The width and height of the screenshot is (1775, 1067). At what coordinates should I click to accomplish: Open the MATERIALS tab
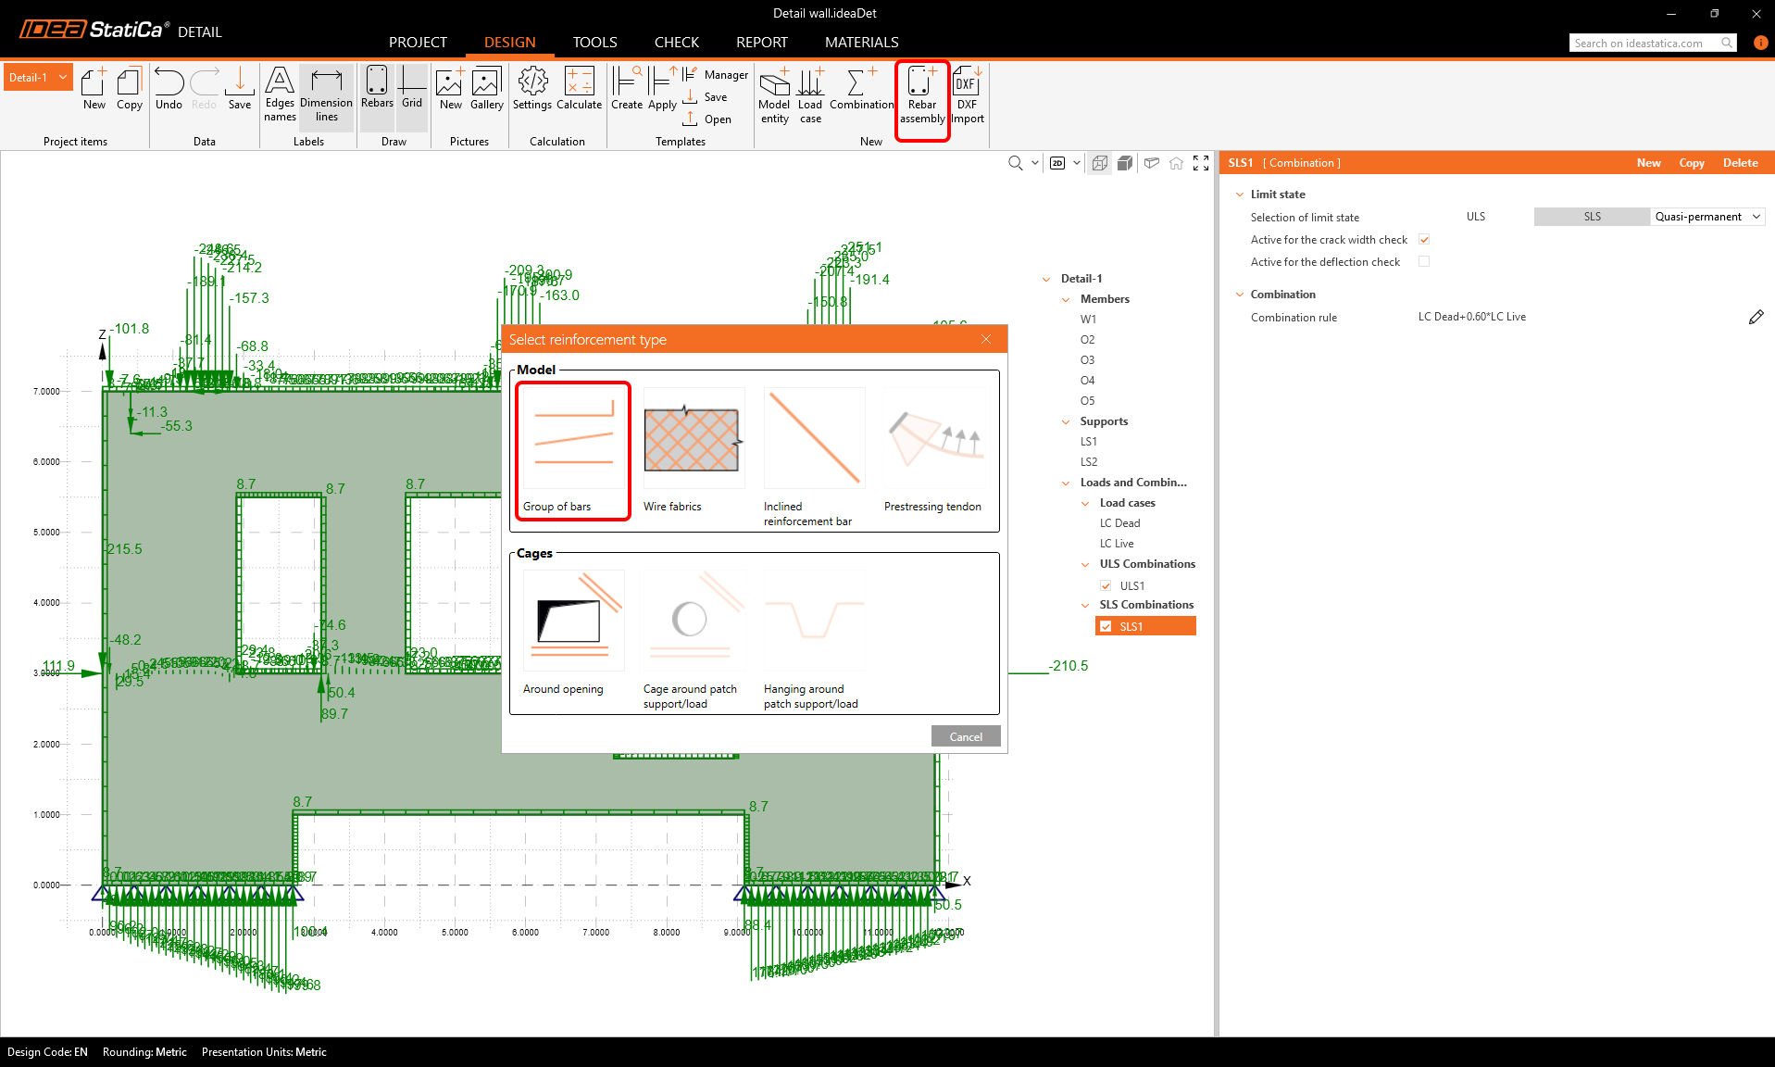tap(861, 43)
